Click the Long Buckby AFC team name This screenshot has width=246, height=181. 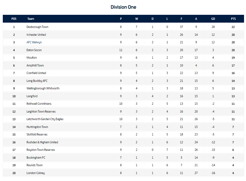37,81
